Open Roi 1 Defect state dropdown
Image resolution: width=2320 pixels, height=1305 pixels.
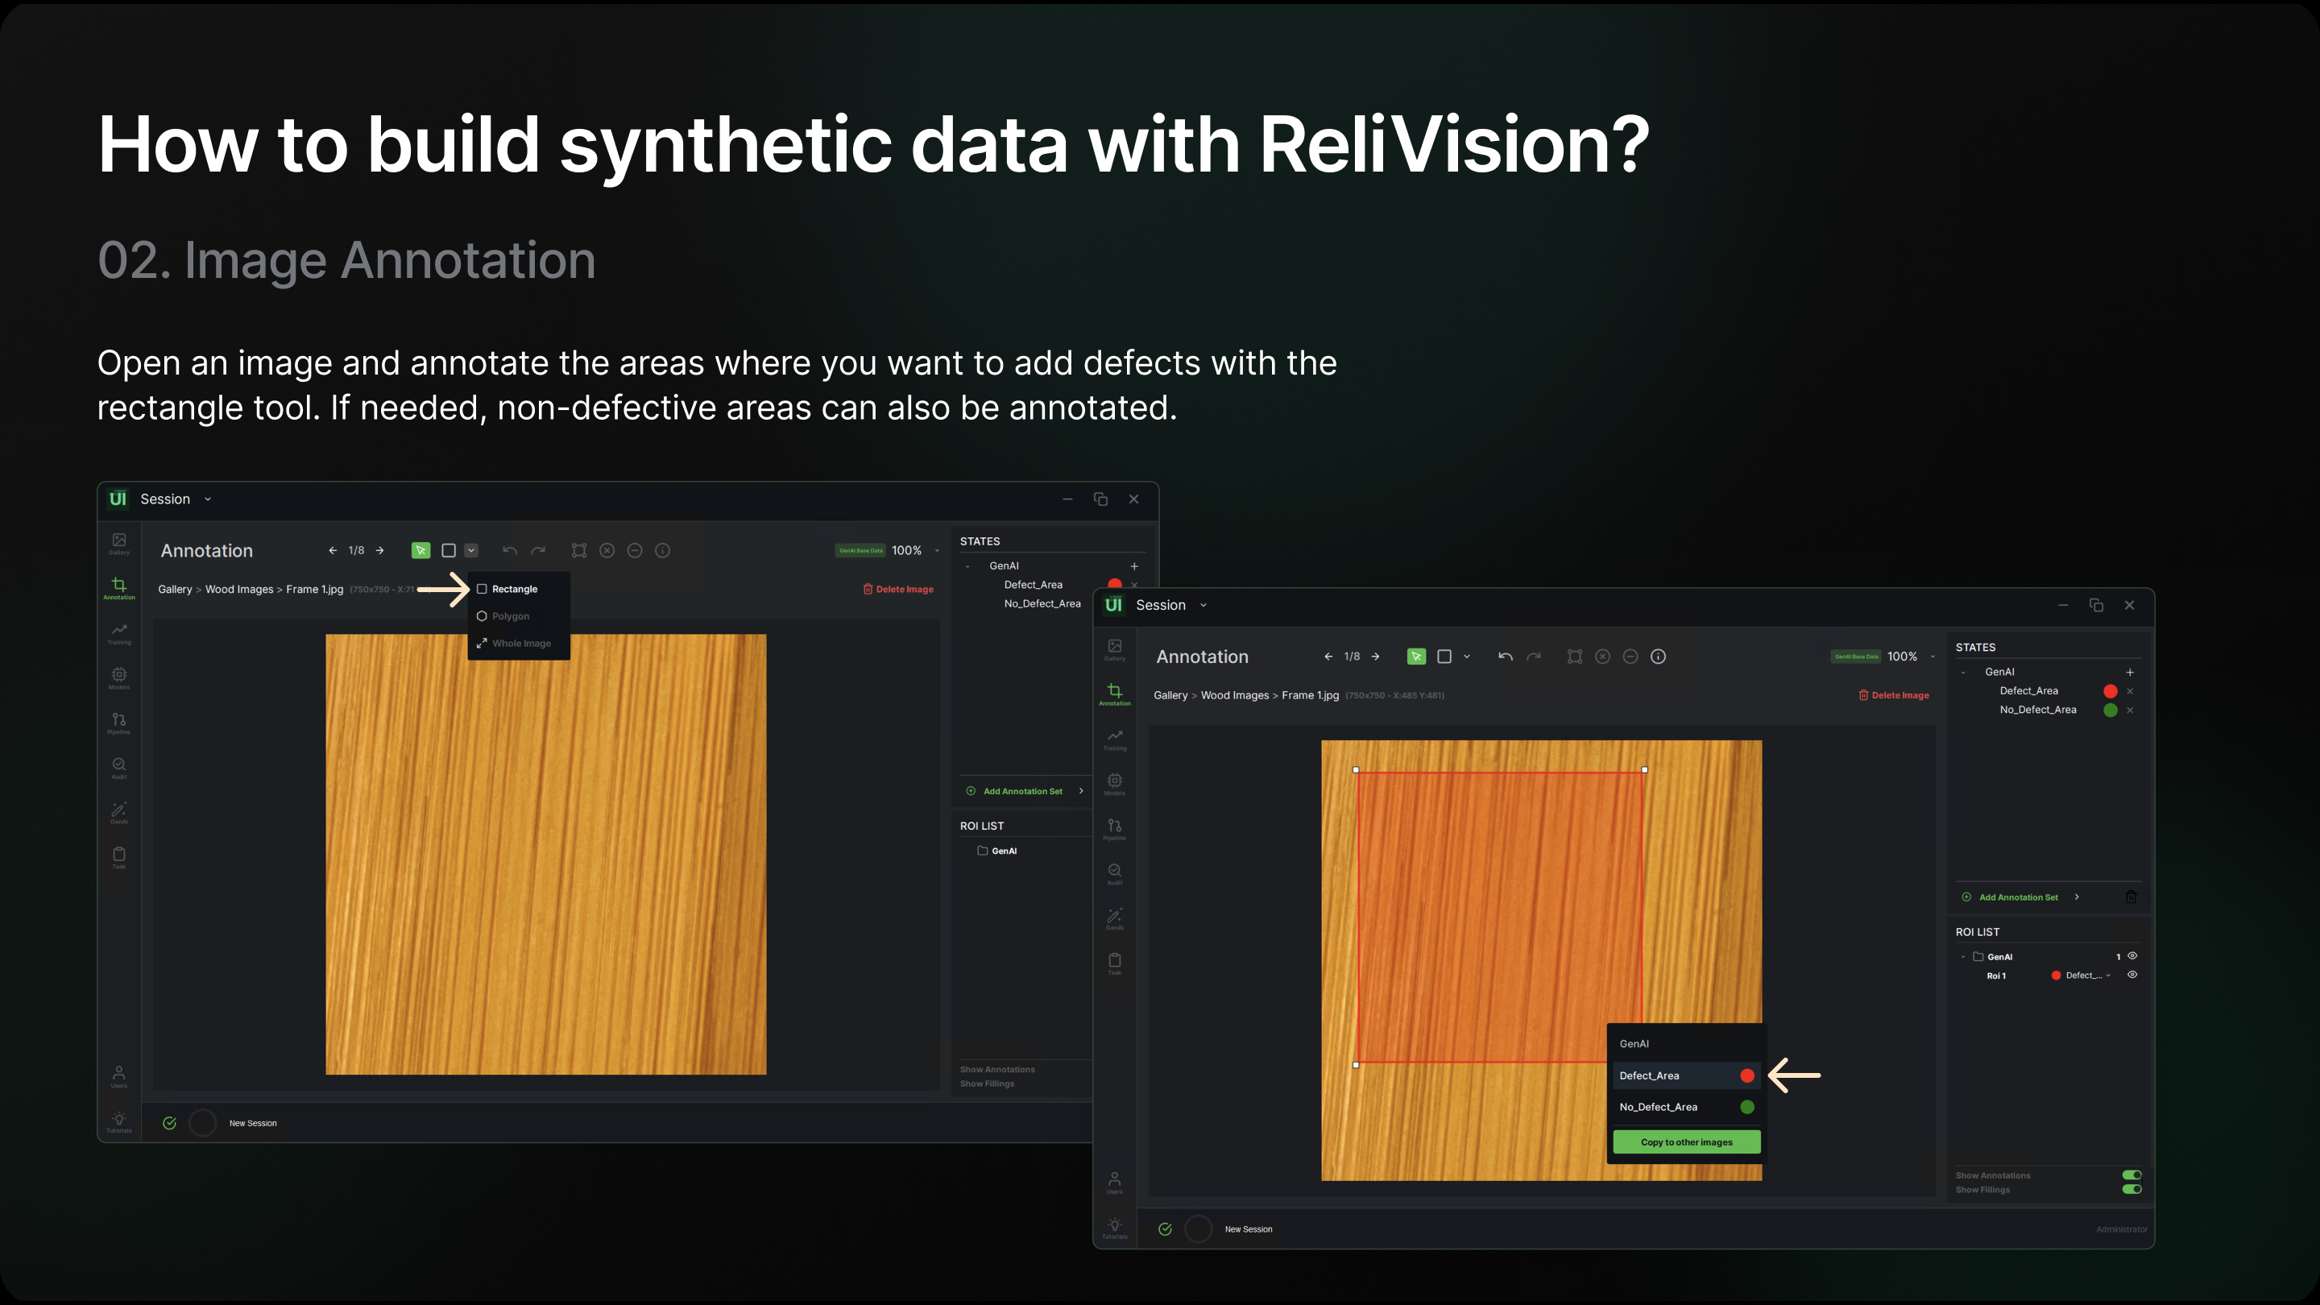[2086, 976]
